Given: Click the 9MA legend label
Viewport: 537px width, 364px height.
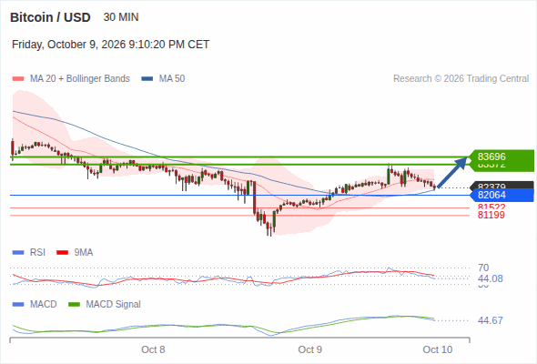Looking at the screenshot, I should (x=84, y=253).
